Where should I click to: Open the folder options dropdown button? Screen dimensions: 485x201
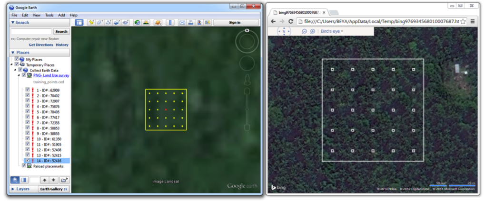tap(65, 180)
